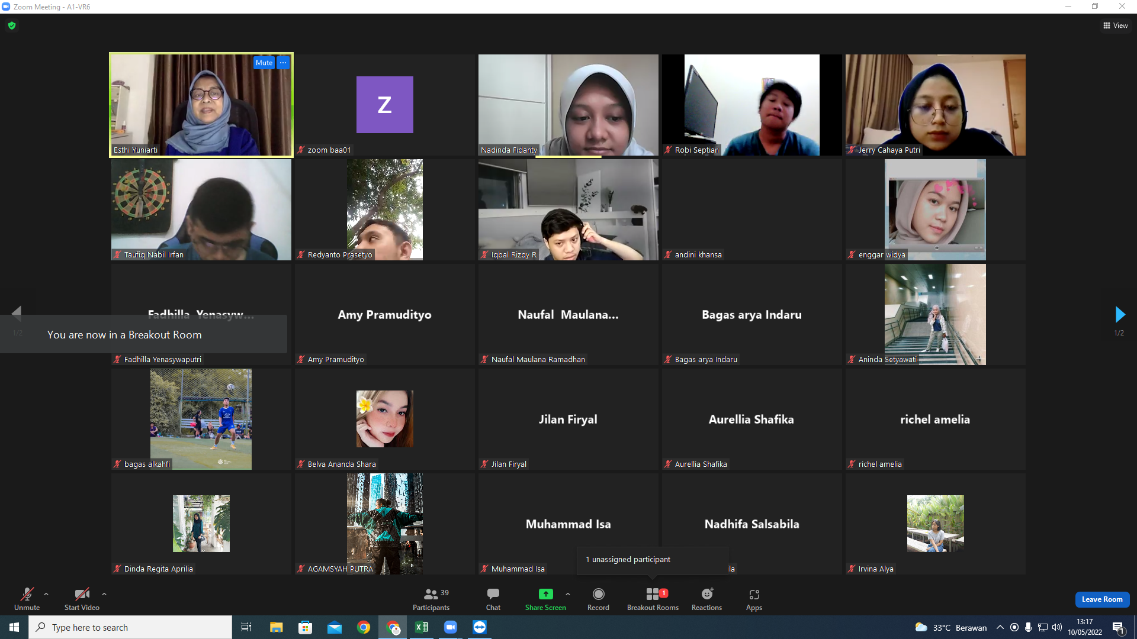
Task: Click the zoom baa01 avatar tile
Action: pyautogui.click(x=385, y=105)
